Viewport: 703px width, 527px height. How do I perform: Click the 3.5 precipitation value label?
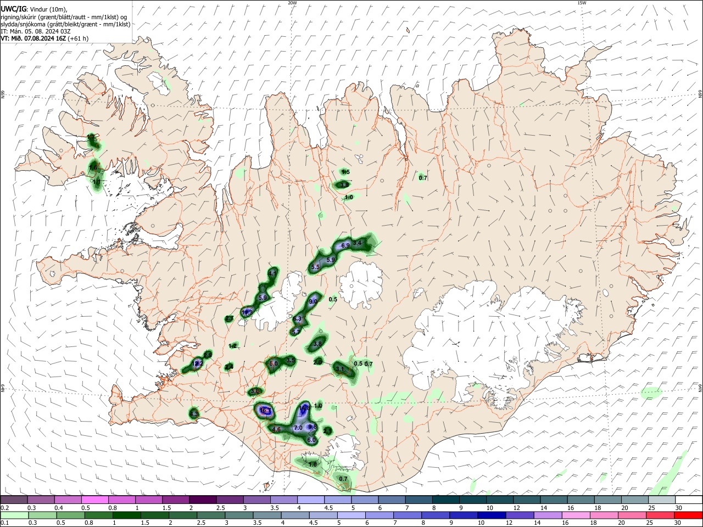point(291,360)
